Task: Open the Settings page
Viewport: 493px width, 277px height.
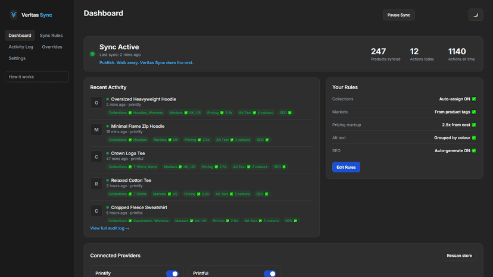Action: pyautogui.click(x=17, y=58)
